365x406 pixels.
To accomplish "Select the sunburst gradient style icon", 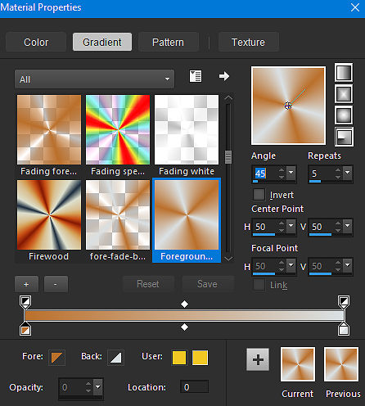I will coord(344,115).
